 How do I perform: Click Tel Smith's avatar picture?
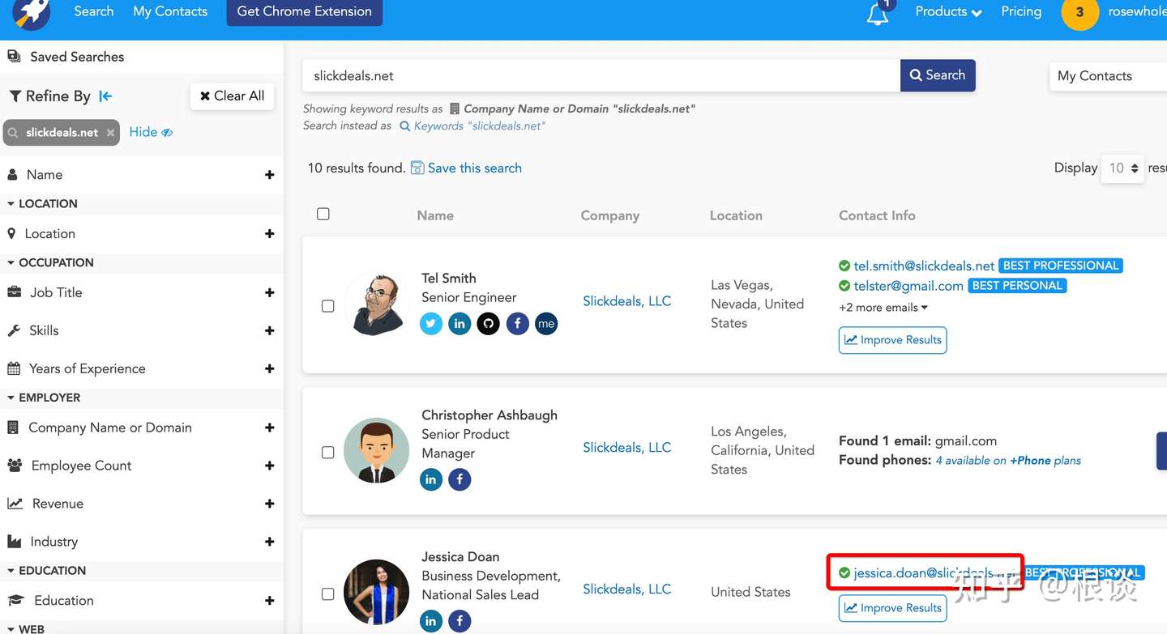pyautogui.click(x=376, y=304)
